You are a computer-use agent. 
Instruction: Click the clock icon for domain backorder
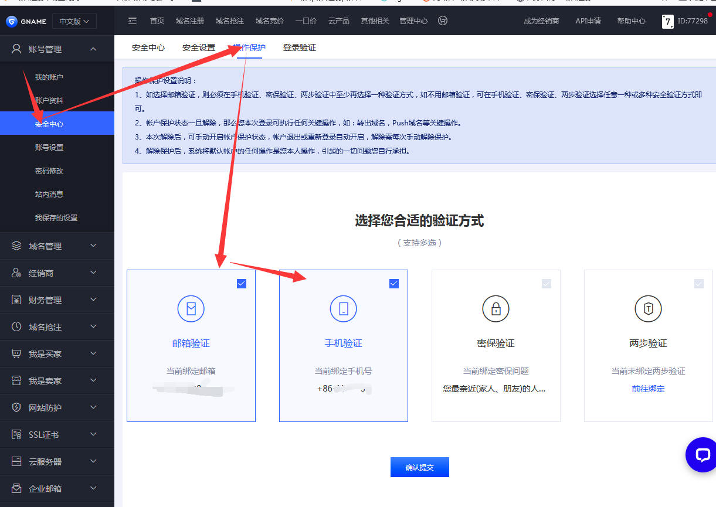(x=16, y=327)
